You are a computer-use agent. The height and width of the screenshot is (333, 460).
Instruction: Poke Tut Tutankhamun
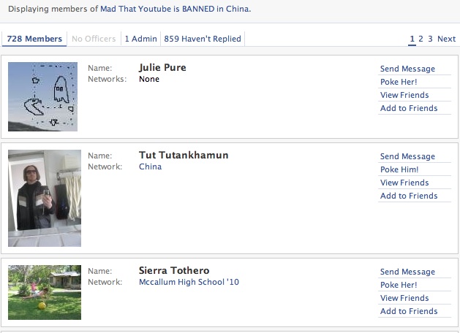coord(399,169)
